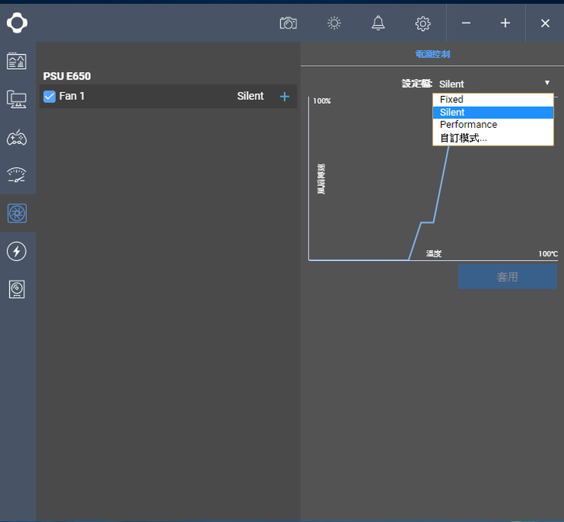This screenshot has width=564, height=522.
Task: Select the gamepad gaming mode icon
Action: point(17,137)
